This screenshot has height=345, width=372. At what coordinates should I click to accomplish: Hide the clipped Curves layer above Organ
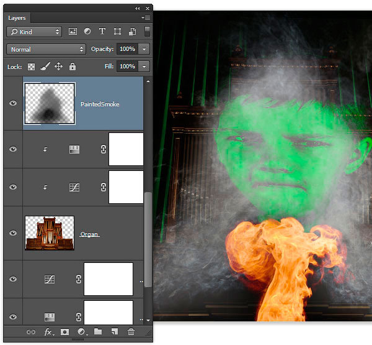point(13,187)
